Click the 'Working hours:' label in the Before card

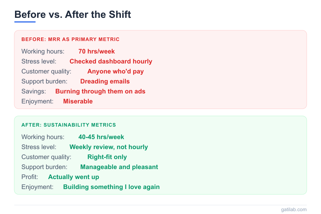pos(43,51)
